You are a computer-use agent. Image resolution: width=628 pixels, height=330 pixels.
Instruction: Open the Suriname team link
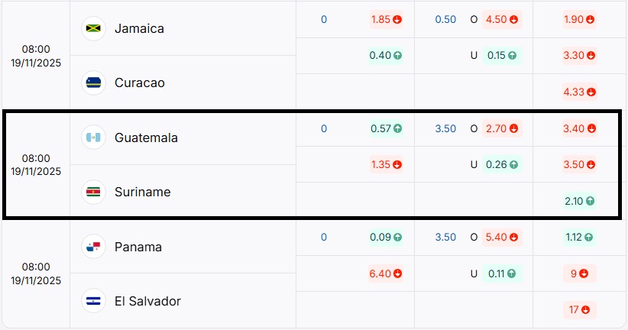click(142, 192)
